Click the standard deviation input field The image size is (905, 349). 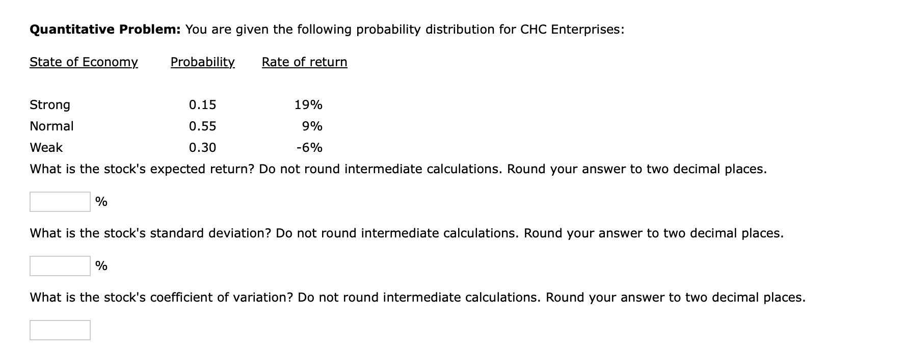pyautogui.click(x=60, y=265)
